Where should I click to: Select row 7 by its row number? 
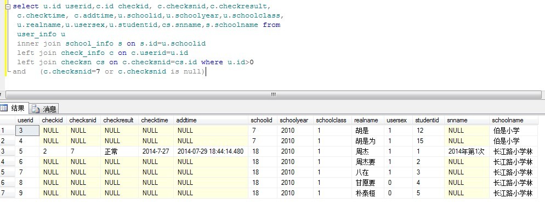pyautogui.click(x=7, y=193)
